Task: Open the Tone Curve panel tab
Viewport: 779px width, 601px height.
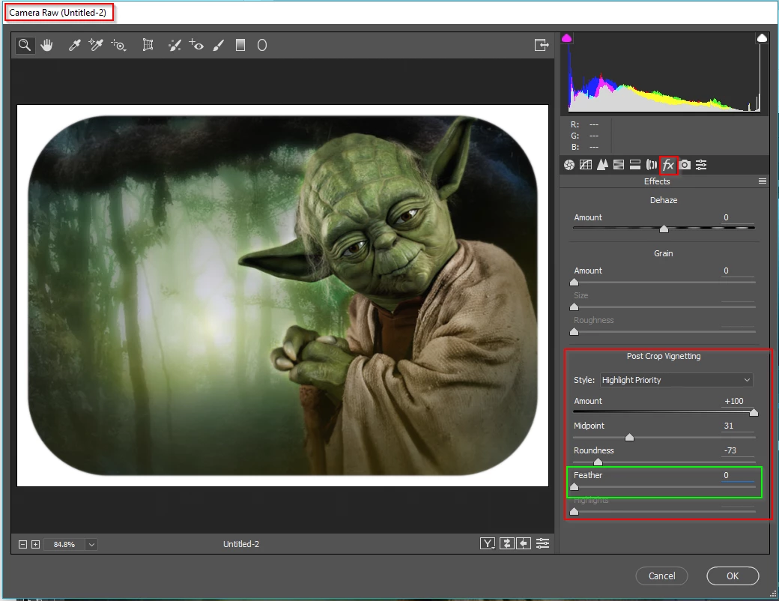Action: coord(586,165)
